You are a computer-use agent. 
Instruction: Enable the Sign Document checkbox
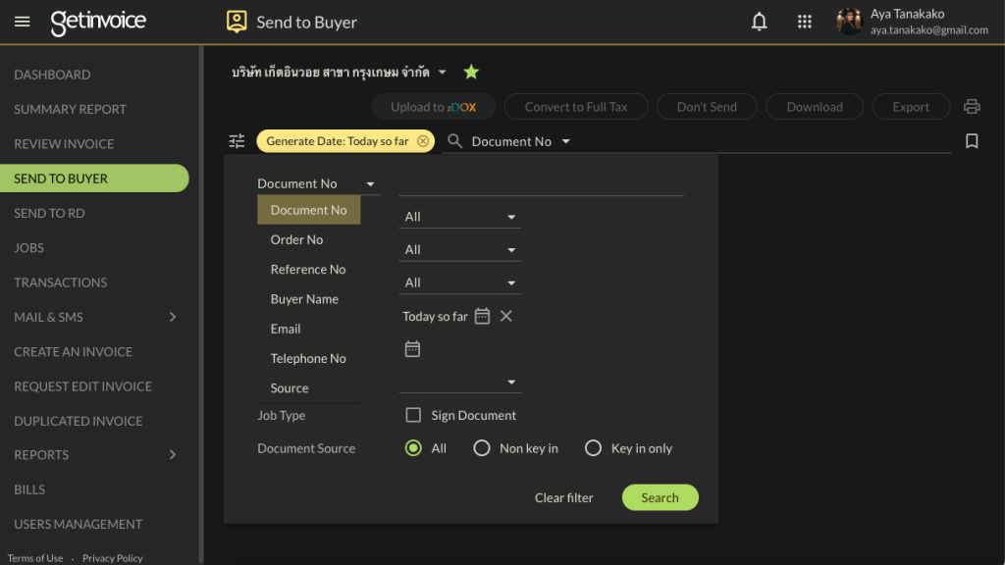click(x=413, y=415)
